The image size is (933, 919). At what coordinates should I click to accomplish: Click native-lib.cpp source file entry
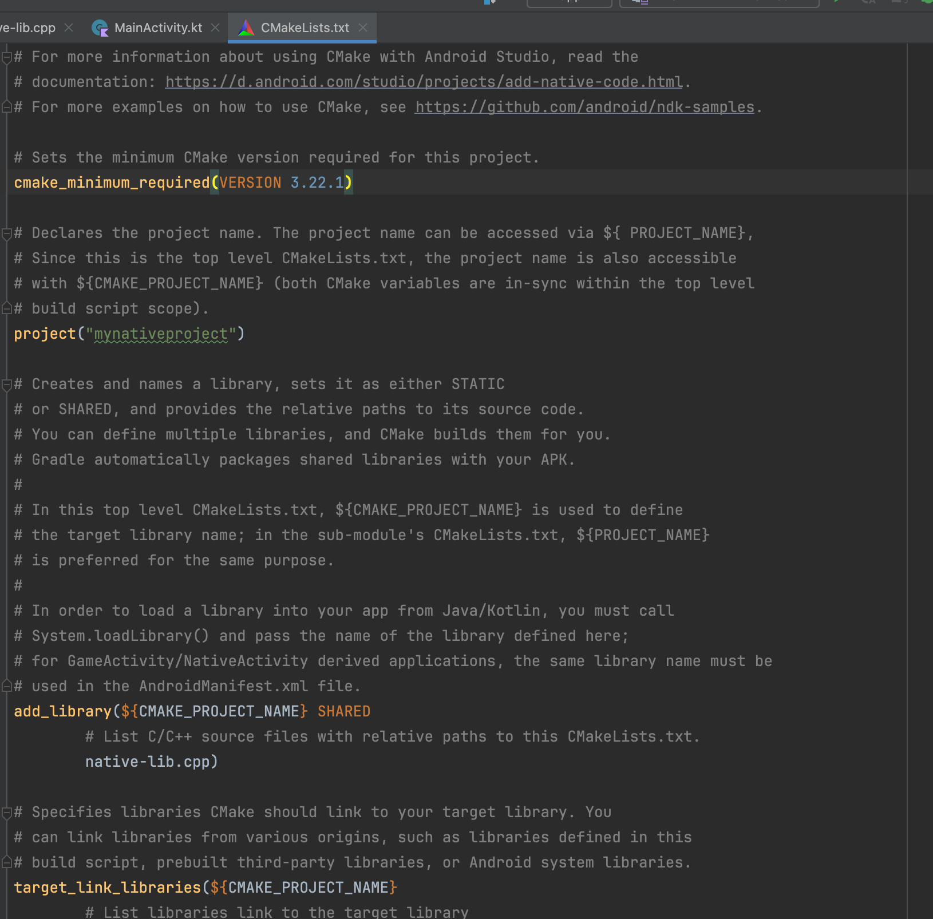pos(148,762)
